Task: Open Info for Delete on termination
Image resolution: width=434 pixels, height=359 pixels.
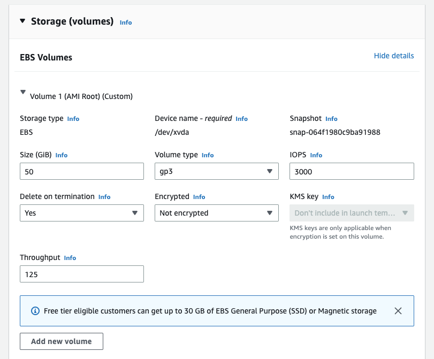Action: pos(104,197)
